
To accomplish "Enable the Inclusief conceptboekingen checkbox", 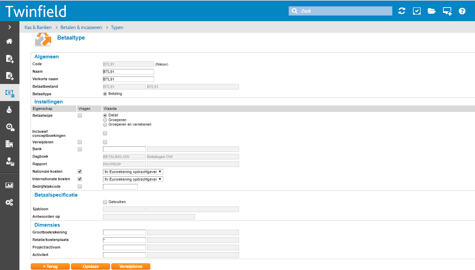I will [x=105, y=133].
